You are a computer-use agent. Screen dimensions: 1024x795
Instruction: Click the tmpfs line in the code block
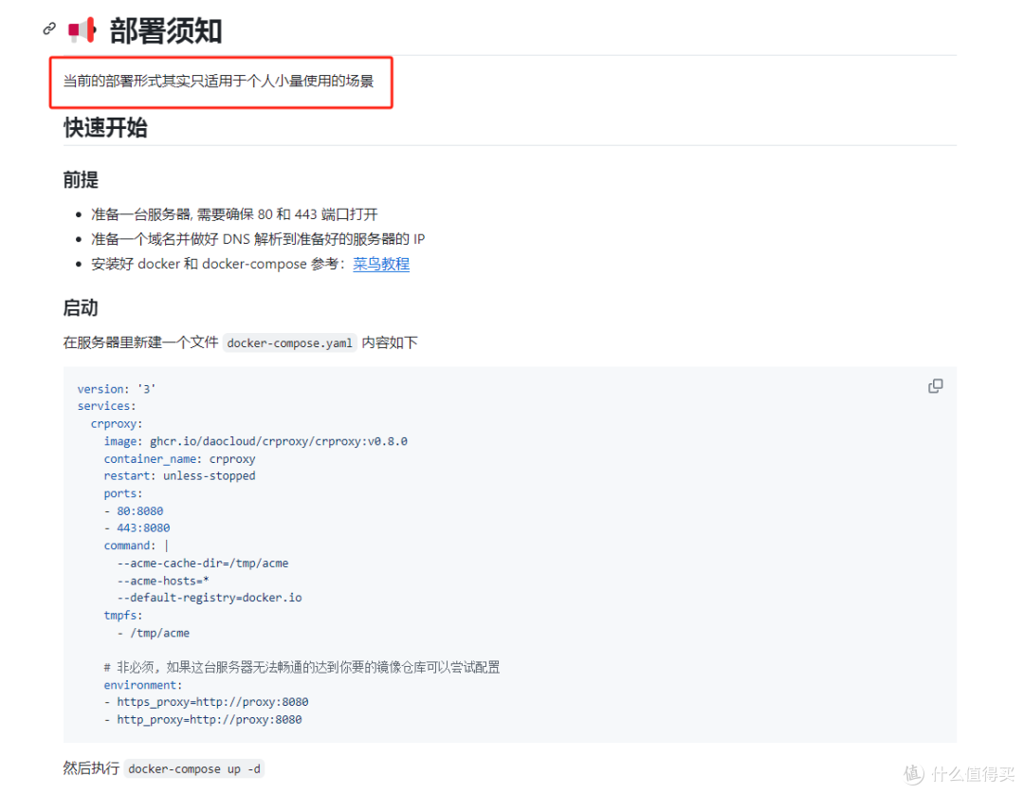coord(121,615)
